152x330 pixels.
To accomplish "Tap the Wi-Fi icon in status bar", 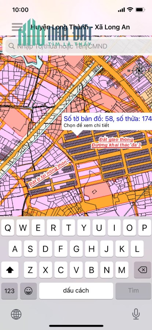I will coord(130,10).
